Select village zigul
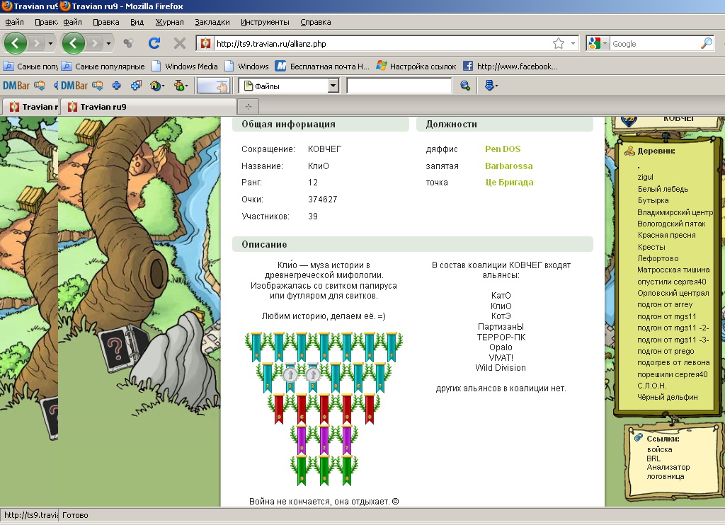 645,177
